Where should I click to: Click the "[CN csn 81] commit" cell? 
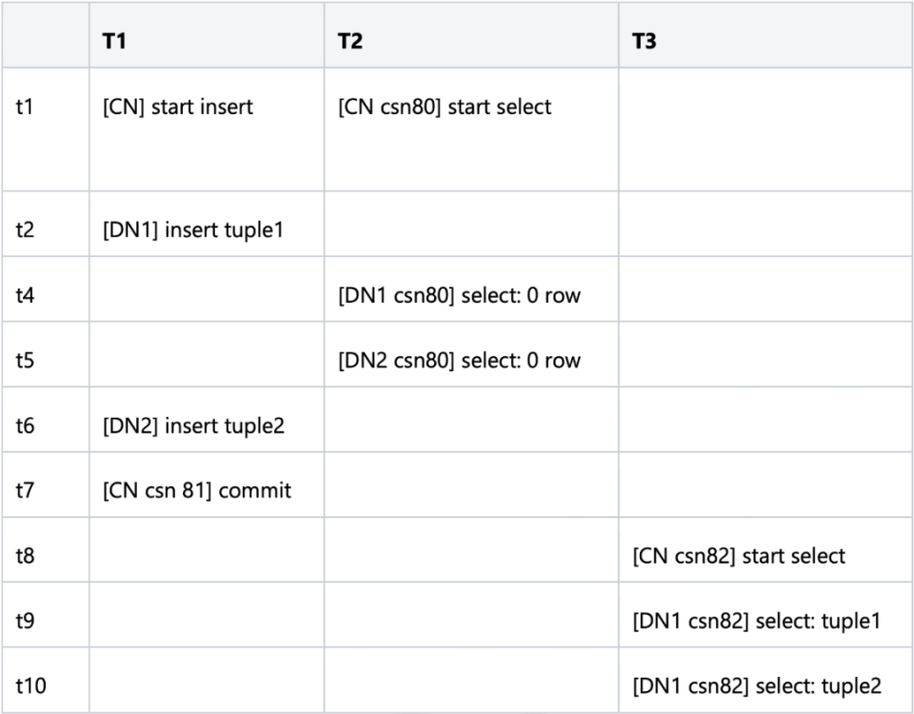(x=196, y=490)
